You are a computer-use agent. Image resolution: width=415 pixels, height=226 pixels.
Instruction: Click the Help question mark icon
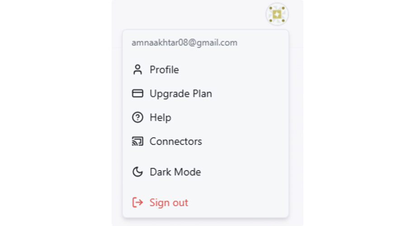pyautogui.click(x=137, y=118)
